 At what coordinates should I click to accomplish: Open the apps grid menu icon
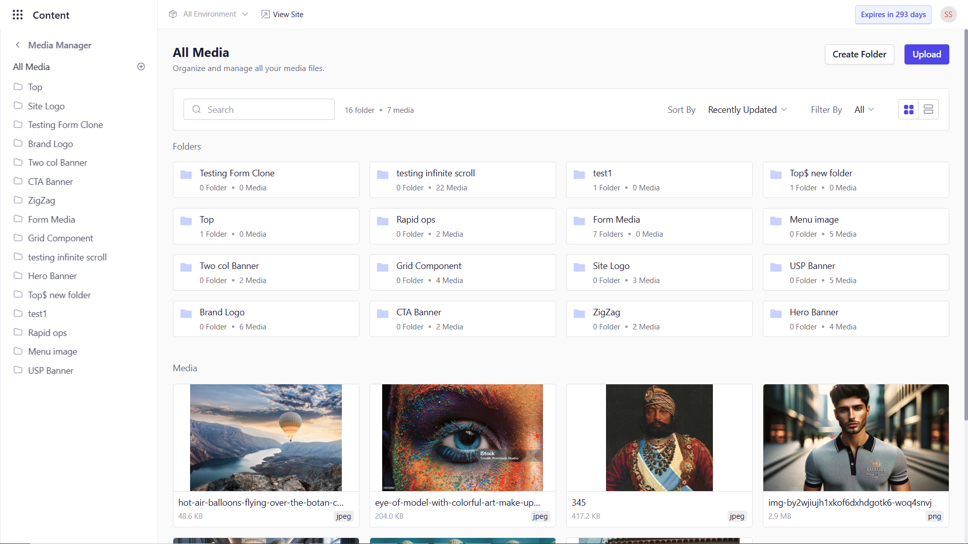coord(18,15)
